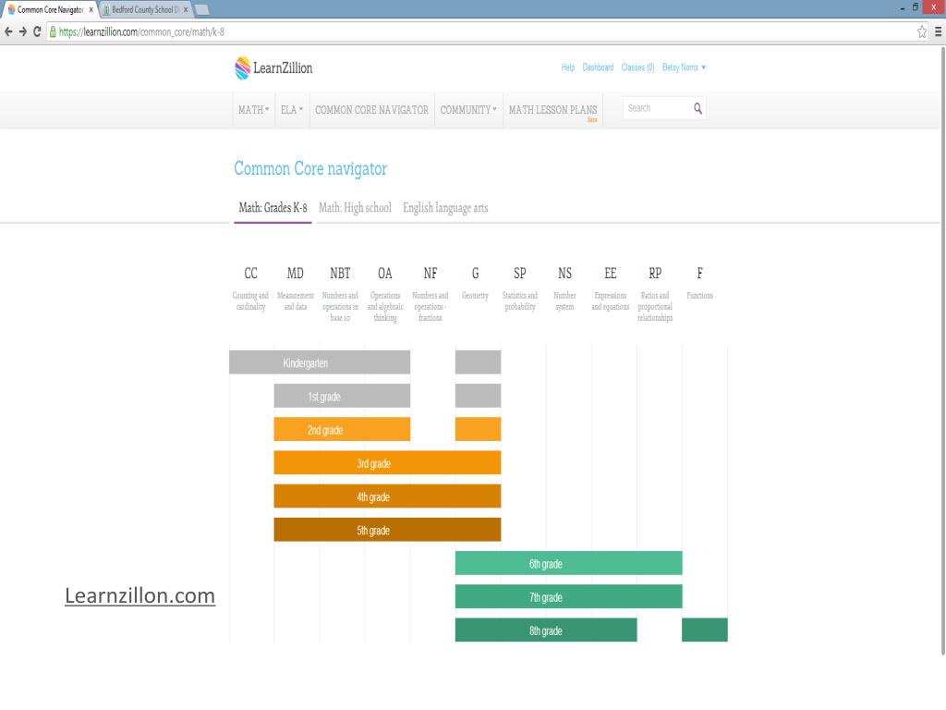Open the 8th grade bar
The image size is (946, 710).
[x=546, y=630]
